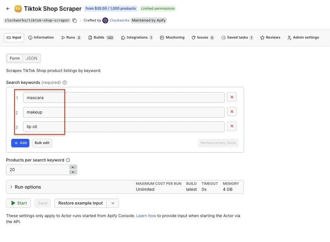Switch to the Builds tab
330x242 pixels.
[x=101, y=37]
